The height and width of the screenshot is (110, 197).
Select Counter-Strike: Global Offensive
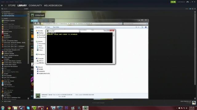pos(12,63)
